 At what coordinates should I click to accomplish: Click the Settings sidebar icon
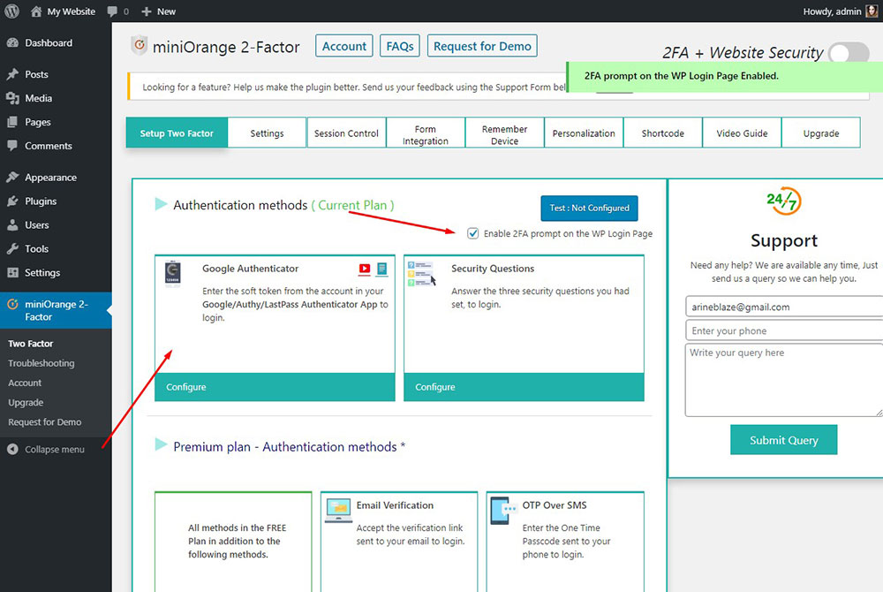(x=13, y=272)
